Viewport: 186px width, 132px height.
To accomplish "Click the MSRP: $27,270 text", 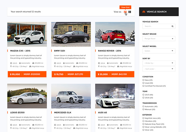I will [75, 74].
